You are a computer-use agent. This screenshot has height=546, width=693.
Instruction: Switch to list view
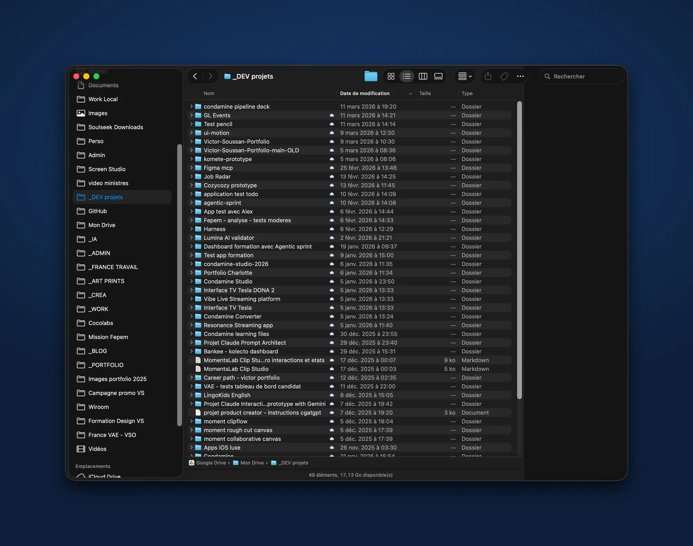407,76
